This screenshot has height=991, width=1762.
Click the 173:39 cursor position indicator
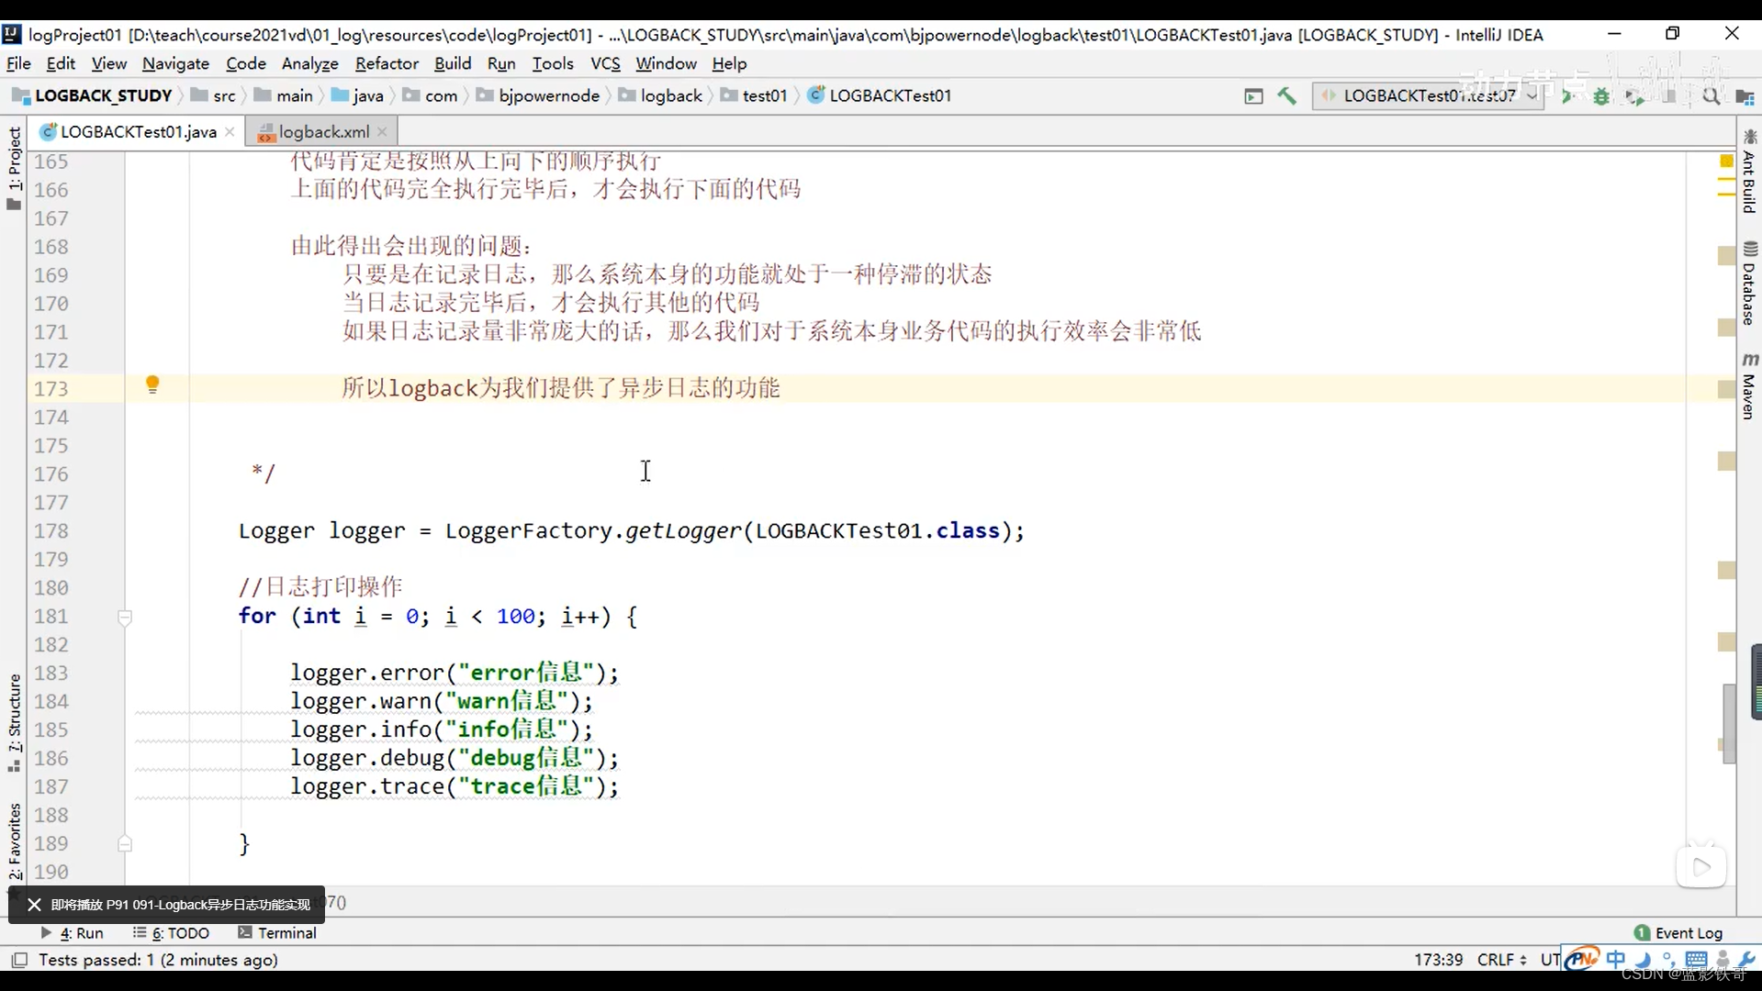point(1438,959)
